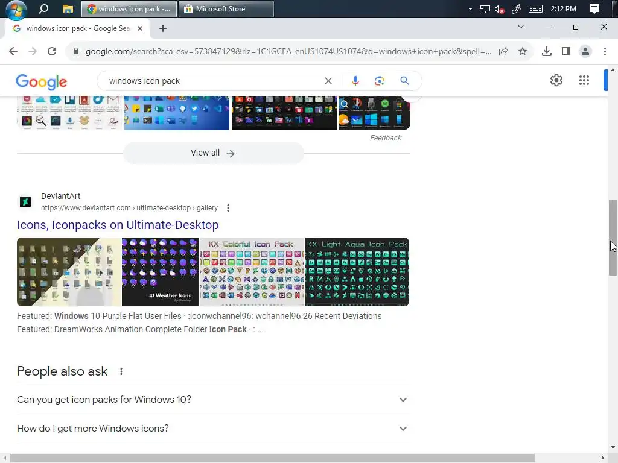Open Google quick settings gear
618x463 pixels.
coord(556,80)
